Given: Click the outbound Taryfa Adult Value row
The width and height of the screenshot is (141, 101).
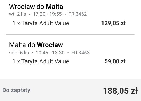Looking at the screenshot, I should 69,23.
